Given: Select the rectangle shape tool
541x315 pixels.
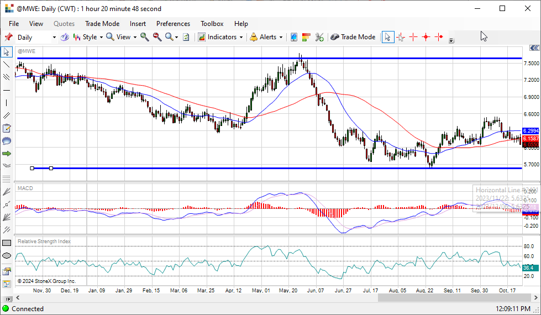Looking at the screenshot, I should tap(6, 243).
